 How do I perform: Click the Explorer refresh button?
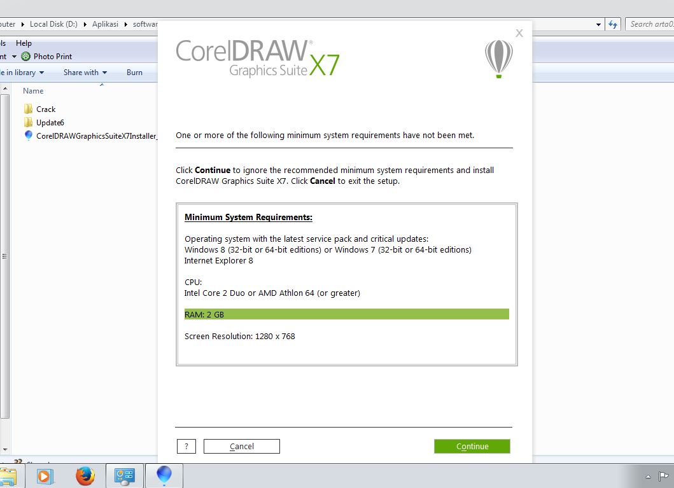[612, 24]
